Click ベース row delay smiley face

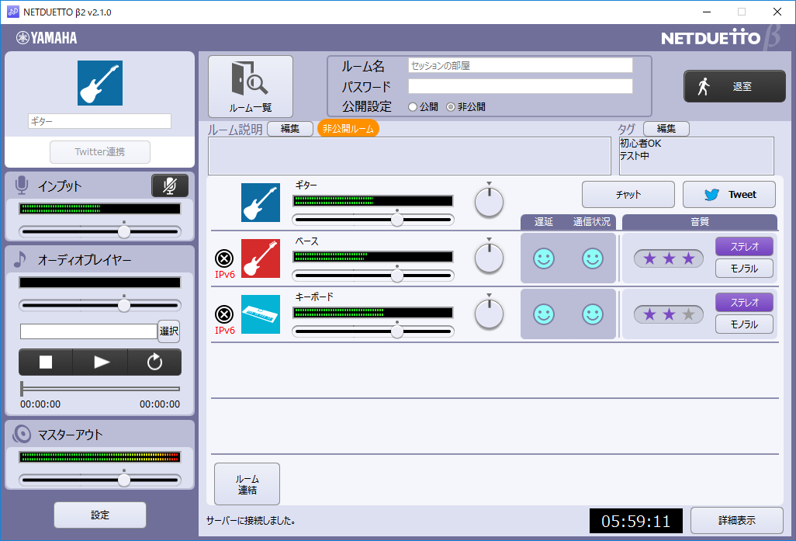[x=544, y=258]
